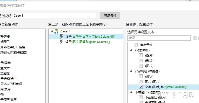The width and height of the screenshot is (199, 103).
Task: Uncheck the 文字 (形状) checkbox
Action: click(x=141, y=87)
